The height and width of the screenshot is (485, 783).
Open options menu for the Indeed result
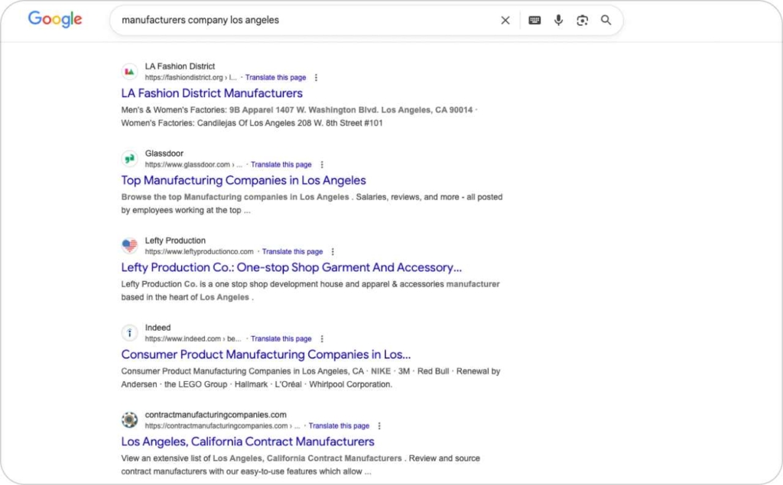tap(321, 338)
